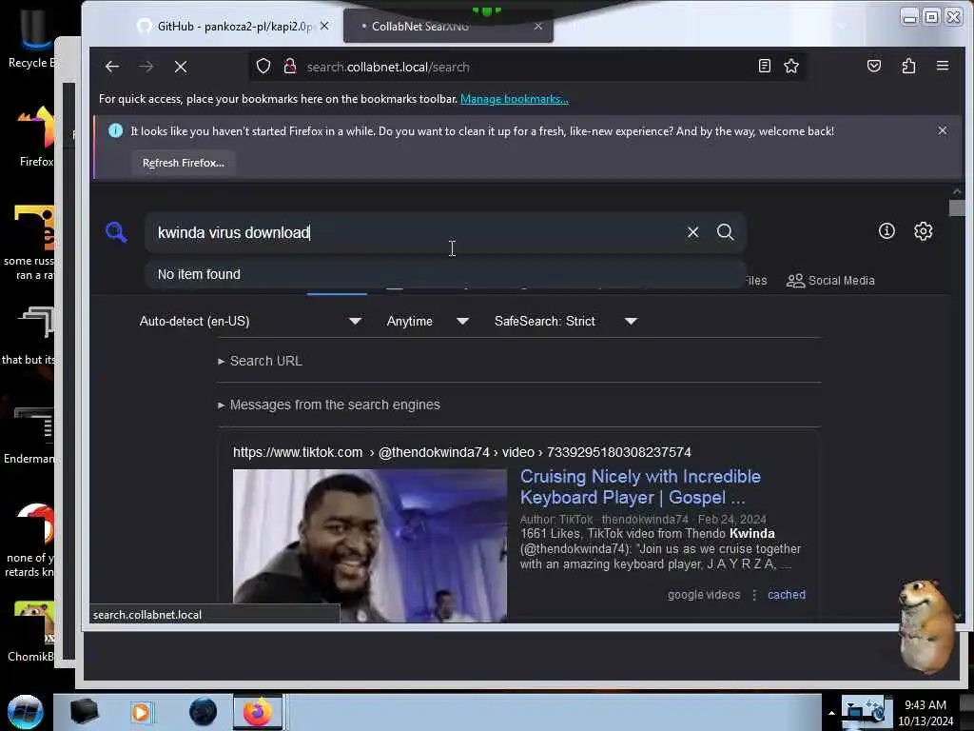Show hidden tray icons arrow
974x731 pixels.
831,713
